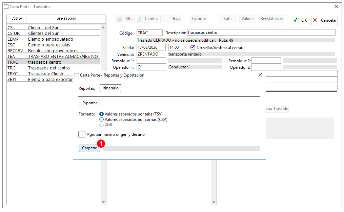Click the Reportes y Exportación dialog icon
The width and height of the screenshot is (344, 212).
point(77,75)
